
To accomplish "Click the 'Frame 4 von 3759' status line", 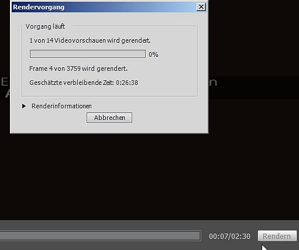I will coord(78,69).
